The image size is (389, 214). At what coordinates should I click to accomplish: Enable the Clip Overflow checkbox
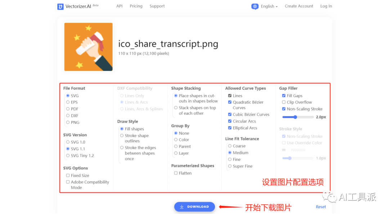[284, 102]
